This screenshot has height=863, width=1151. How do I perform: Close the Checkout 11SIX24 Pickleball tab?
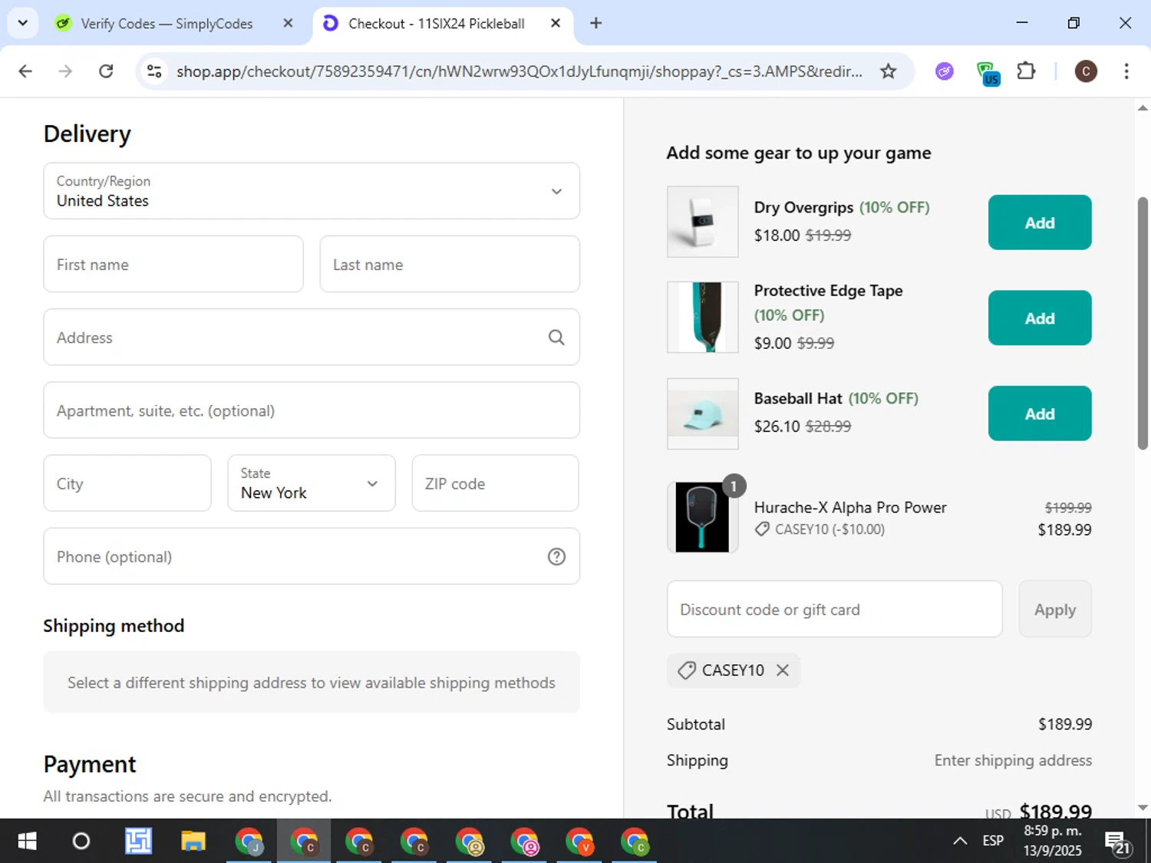click(x=555, y=23)
